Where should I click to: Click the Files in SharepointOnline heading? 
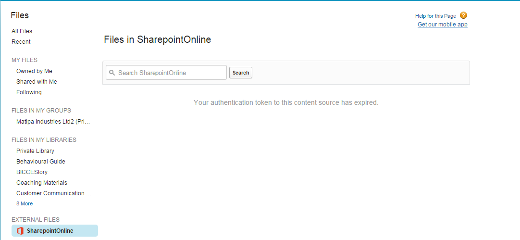point(158,39)
